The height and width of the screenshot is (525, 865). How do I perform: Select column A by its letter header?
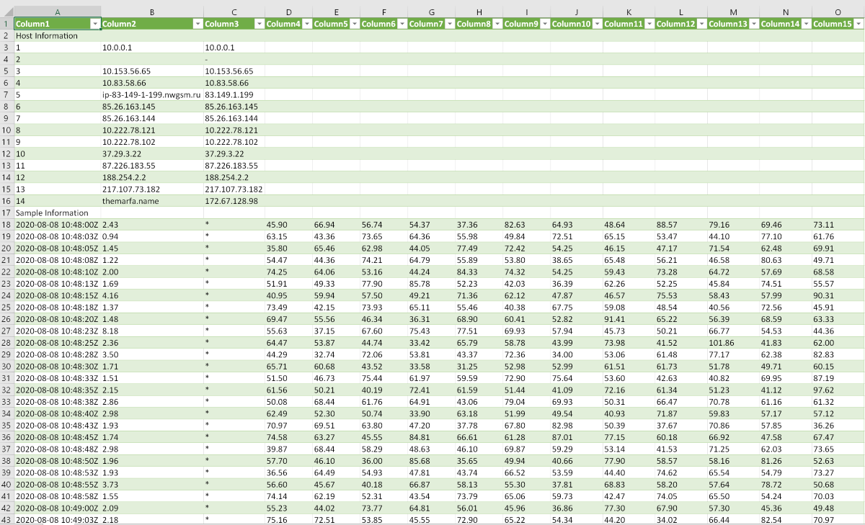click(x=57, y=12)
